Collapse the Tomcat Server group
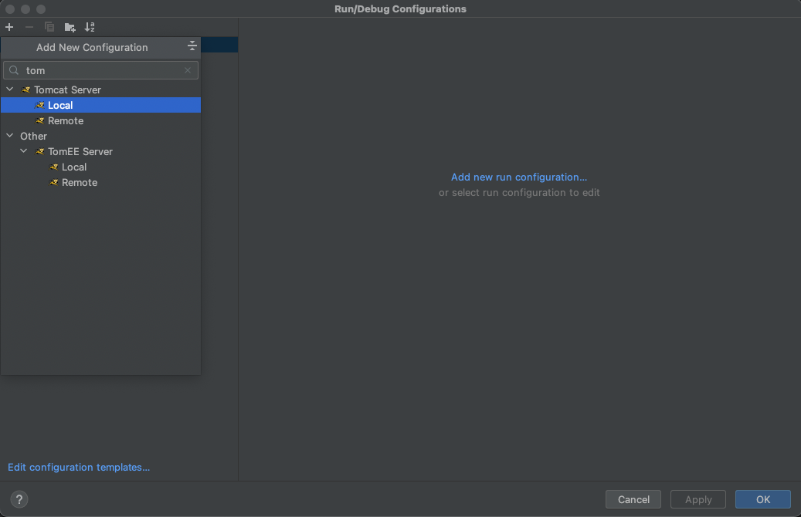The height and width of the screenshot is (517, 801). (x=10, y=90)
